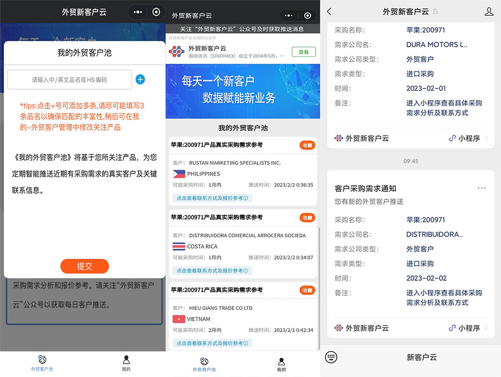The image size is (501, 377).
Task: Open 小程序 link on DISTRIBUIDORA card
Action: click(469, 328)
